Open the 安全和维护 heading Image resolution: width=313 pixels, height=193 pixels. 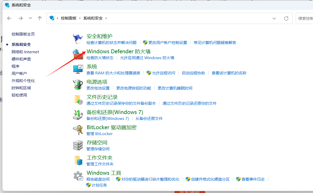(x=100, y=36)
